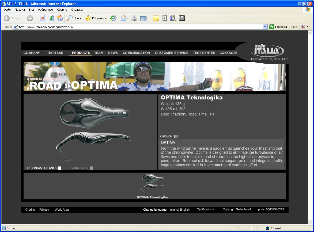Open PRODUCTS site section
This screenshot has height=232, width=314.
coord(81,53)
